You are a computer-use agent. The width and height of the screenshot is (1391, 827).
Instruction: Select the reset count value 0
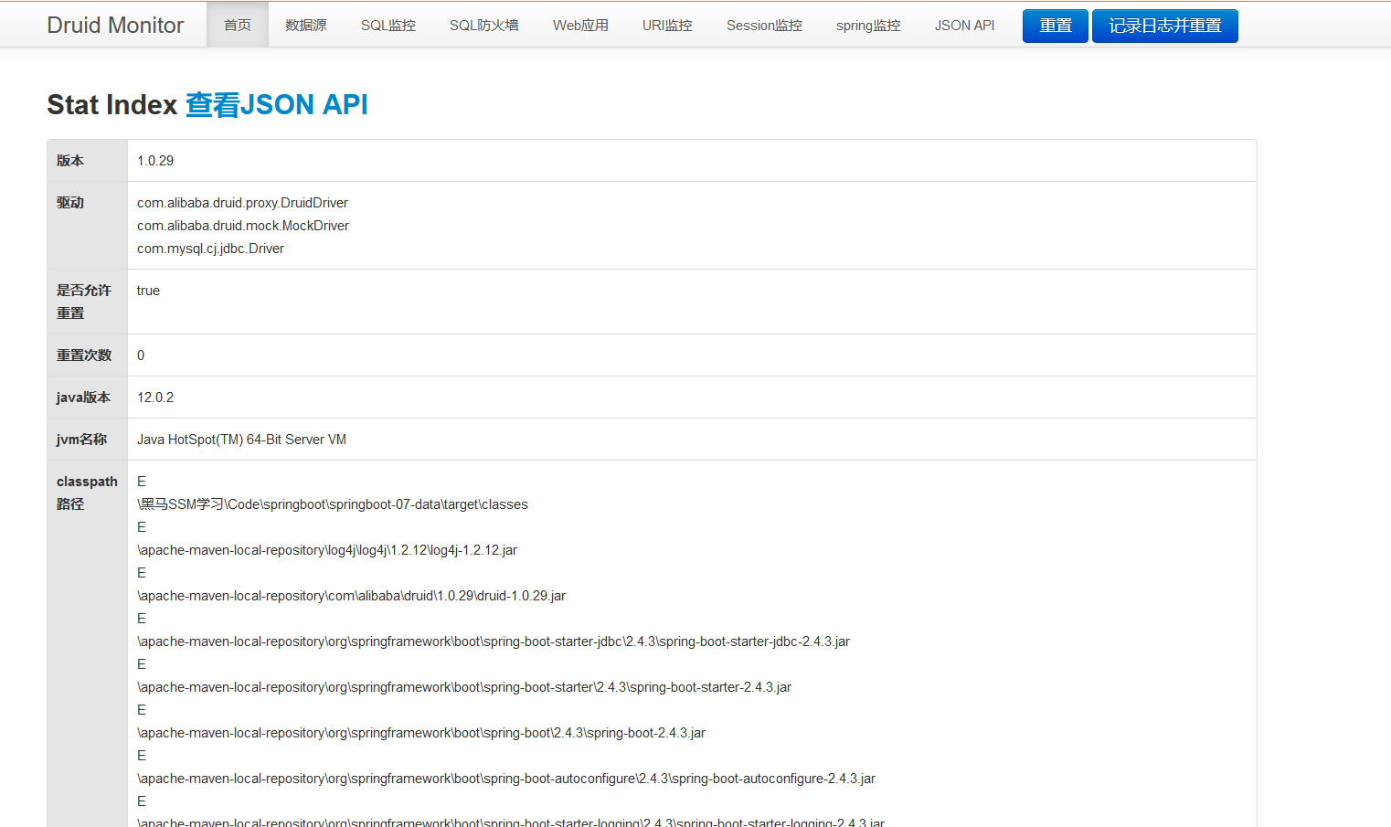[x=141, y=355]
